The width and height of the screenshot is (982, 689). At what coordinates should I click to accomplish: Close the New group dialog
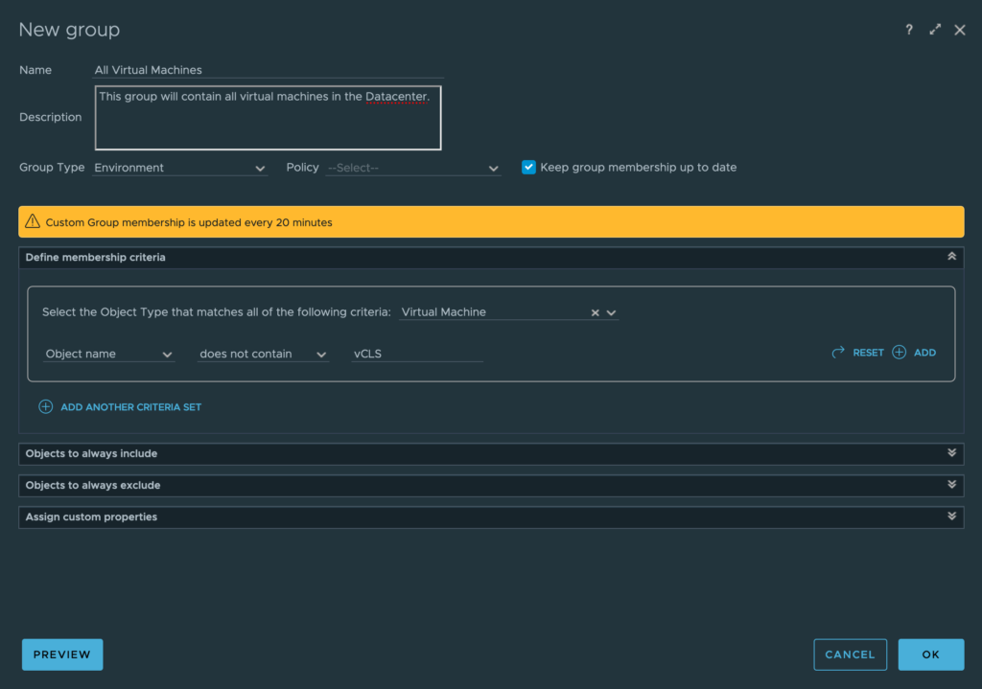960,30
